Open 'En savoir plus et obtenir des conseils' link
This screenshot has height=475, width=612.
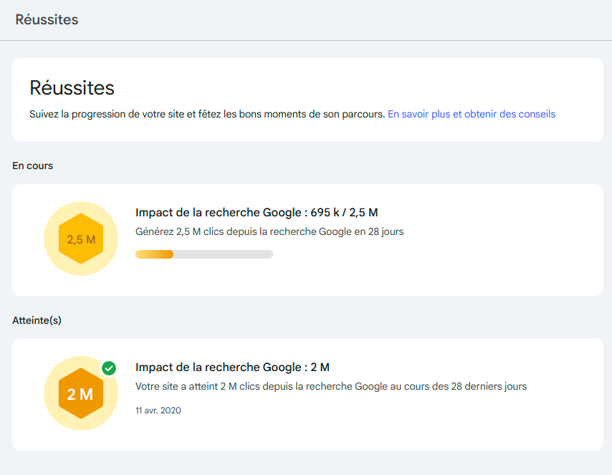tap(471, 114)
